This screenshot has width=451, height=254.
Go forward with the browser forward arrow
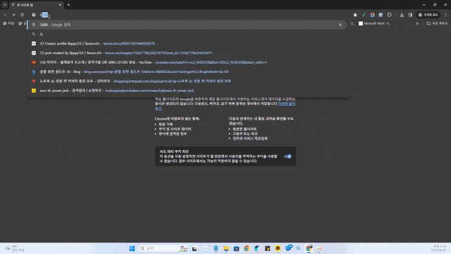point(13,15)
